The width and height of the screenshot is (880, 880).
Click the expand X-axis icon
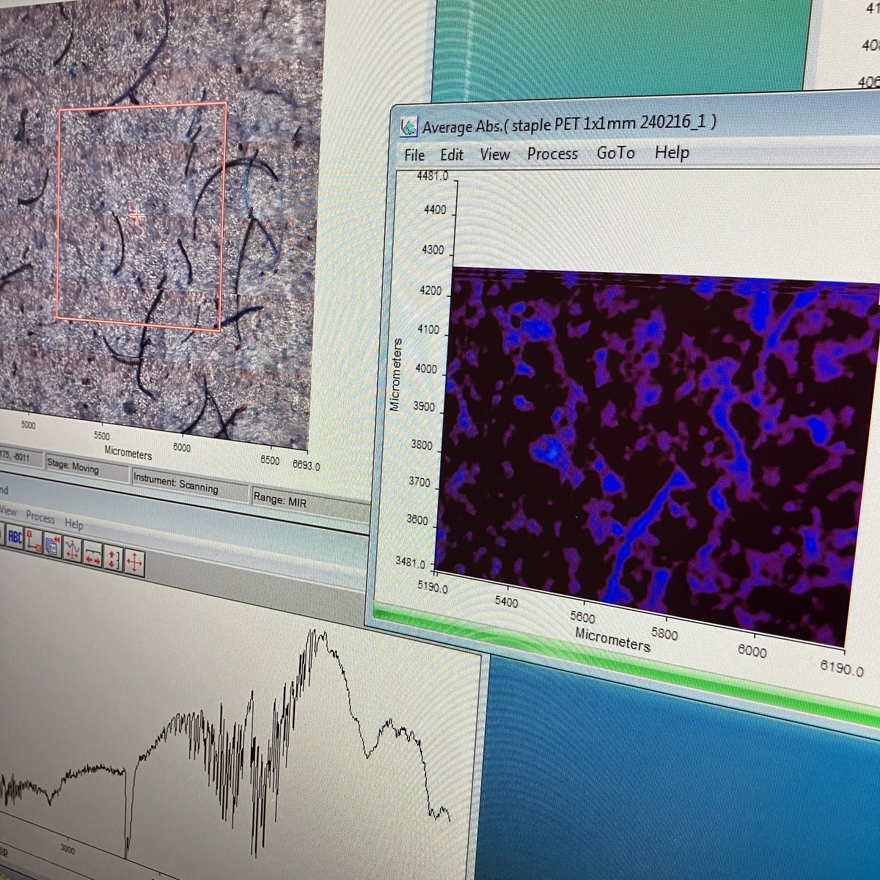click(92, 555)
